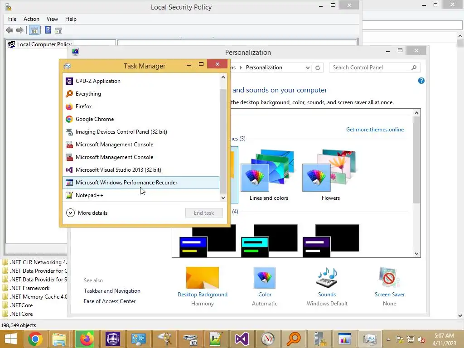
Task: Select Microsoft Visual Studio 2013 (32 bit)
Action: click(141, 170)
